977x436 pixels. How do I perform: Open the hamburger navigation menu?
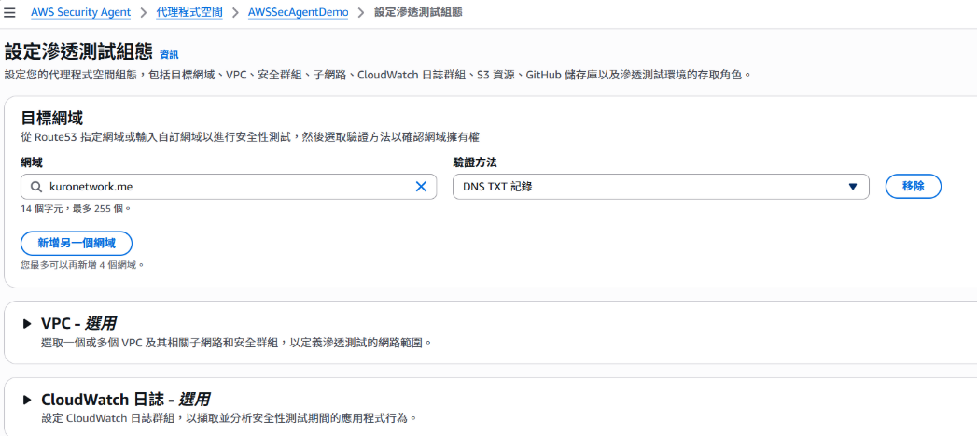pyautogui.click(x=9, y=13)
